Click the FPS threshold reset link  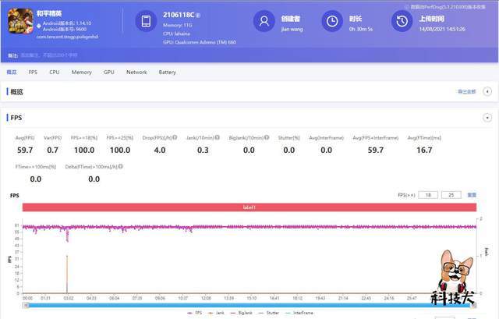(x=472, y=195)
